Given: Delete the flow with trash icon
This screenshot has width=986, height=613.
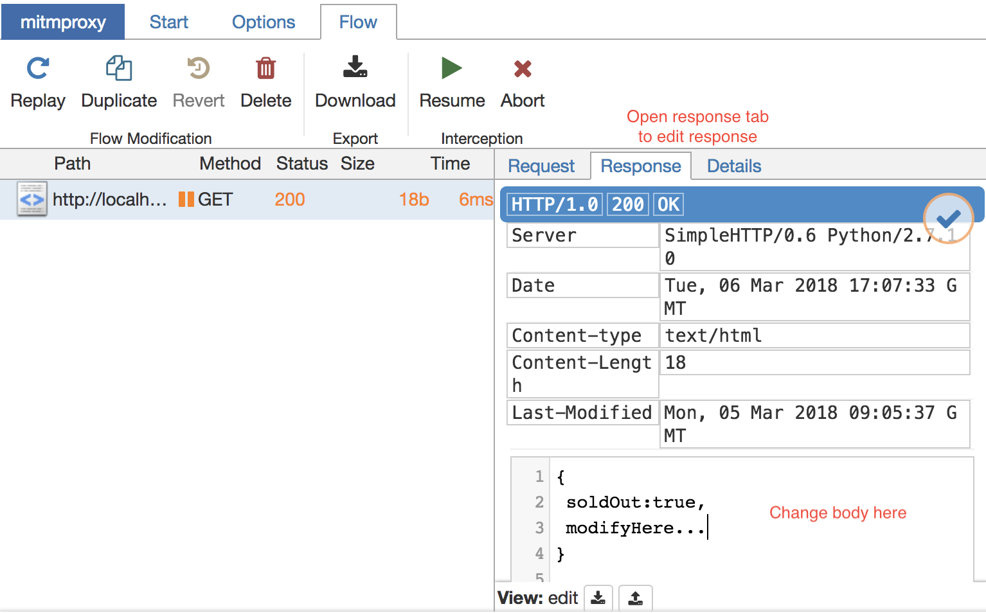Looking at the screenshot, I should click(265, 69).
